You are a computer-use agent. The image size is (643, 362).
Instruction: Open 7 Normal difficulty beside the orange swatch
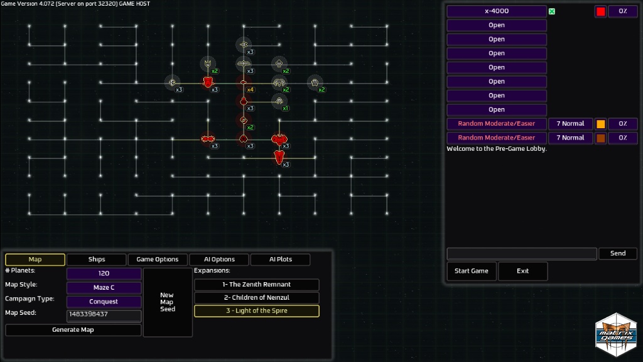pos(570,124)
